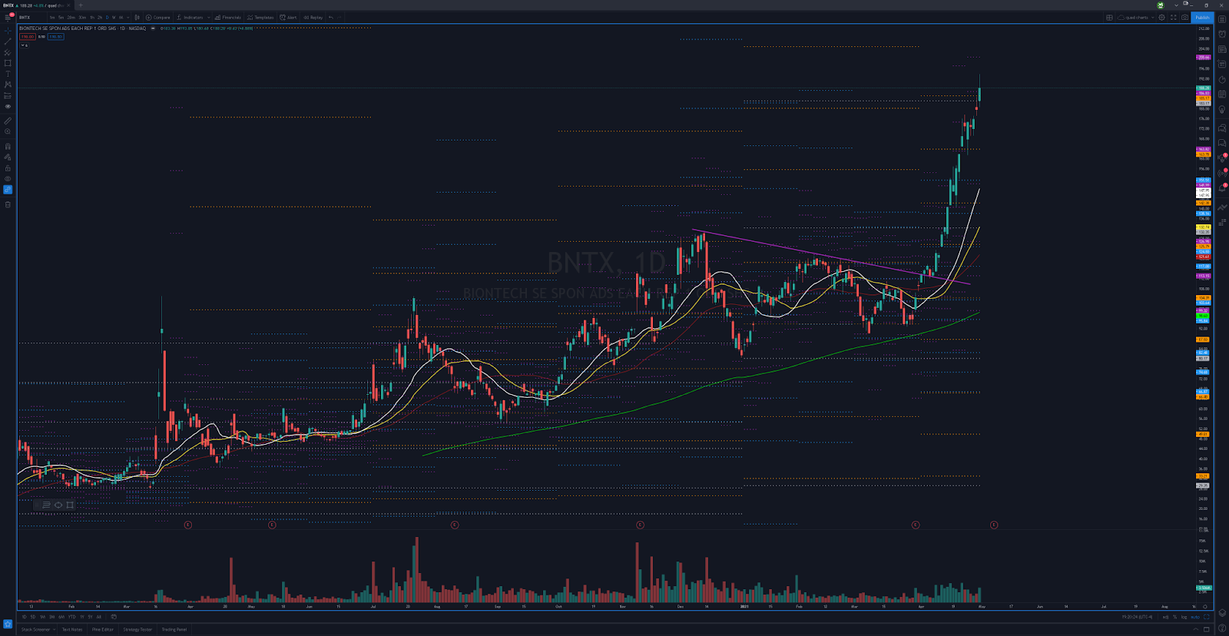
Task: Select the text annotation tool
Action: click(8, 74)
